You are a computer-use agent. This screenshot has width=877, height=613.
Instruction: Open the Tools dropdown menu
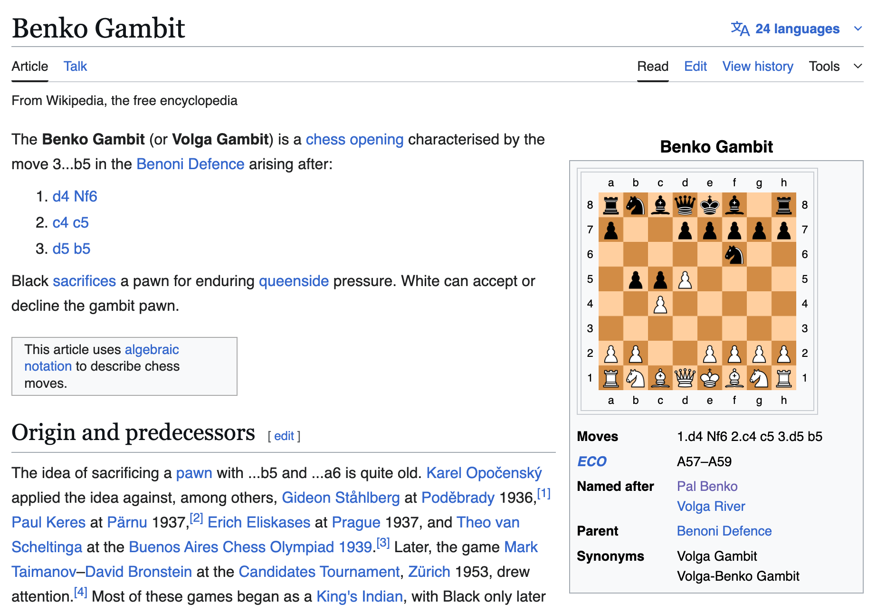tap(835, 67)
